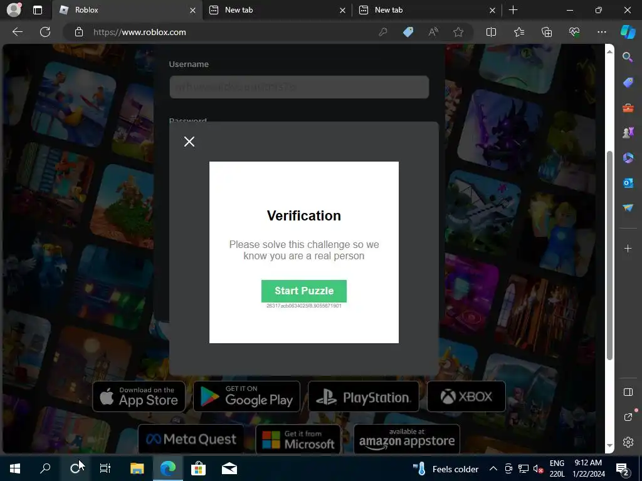Screen dimensions: 642x481
Task: Open the notification center icon
Action: [623, 469]
